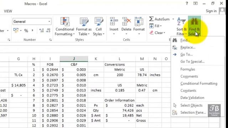The height and width of the screenshot is (128, 228).
Task: Click cell showing '19,485'
Action: pyautogui.click(x=120, y=116)
